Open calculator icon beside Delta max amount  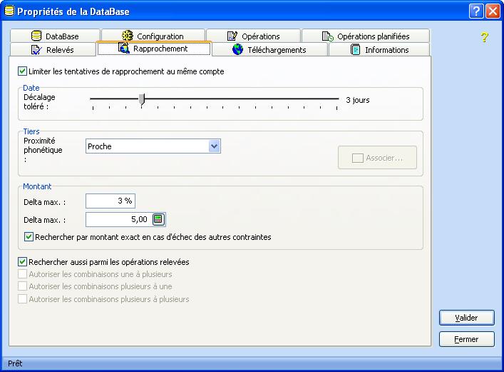click(158, 219)
